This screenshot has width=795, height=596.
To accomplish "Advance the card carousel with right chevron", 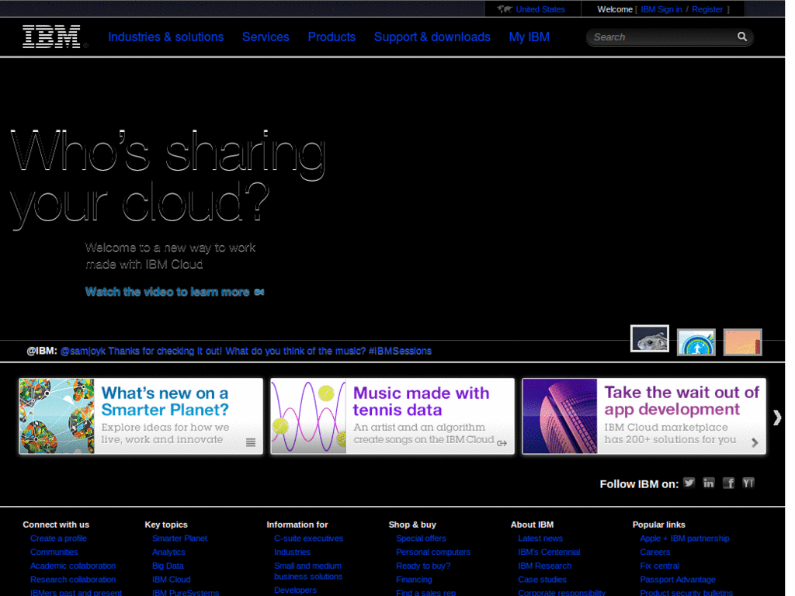I will click(x=777, y=418).
